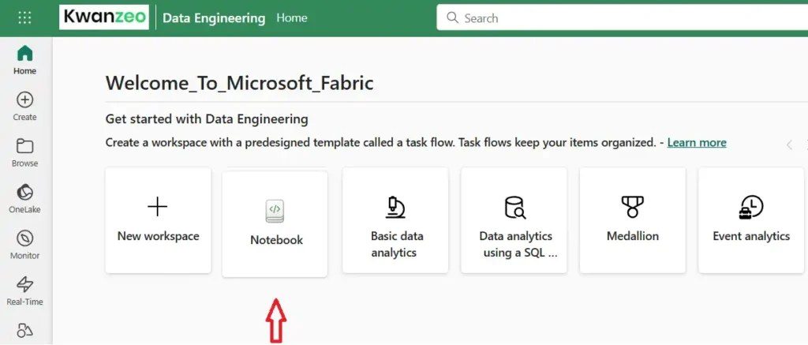Viewport: 808px width, 345px height.
Task: Open OneLake in the sidebar
Action: coord(24,199)
